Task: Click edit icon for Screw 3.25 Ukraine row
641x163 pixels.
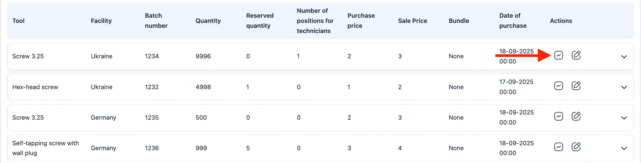Action: click(576, 55)
